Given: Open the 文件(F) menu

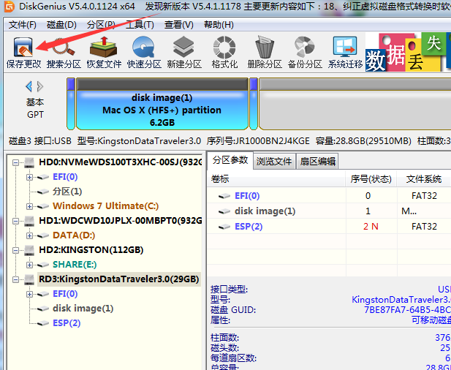Looking at the screenshot, I should [x=23, y=25].
